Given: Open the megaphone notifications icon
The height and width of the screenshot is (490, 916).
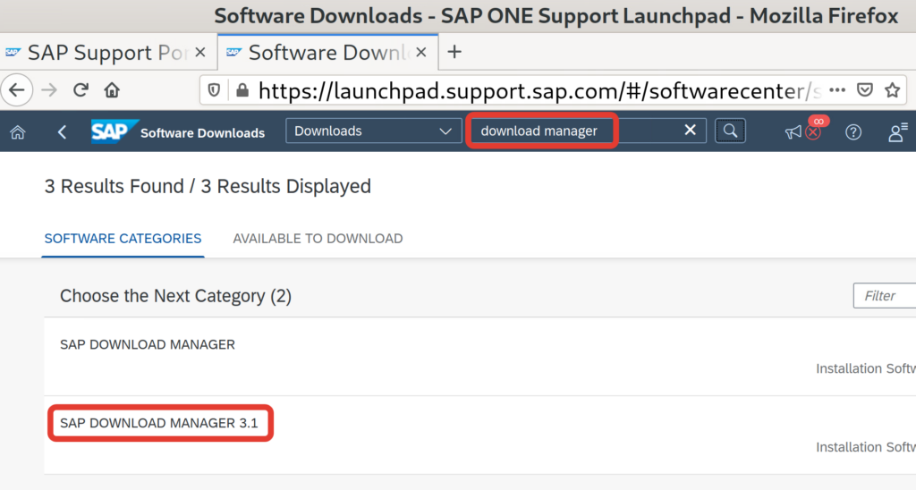Looking at the screenshot, I should (793, 132).
